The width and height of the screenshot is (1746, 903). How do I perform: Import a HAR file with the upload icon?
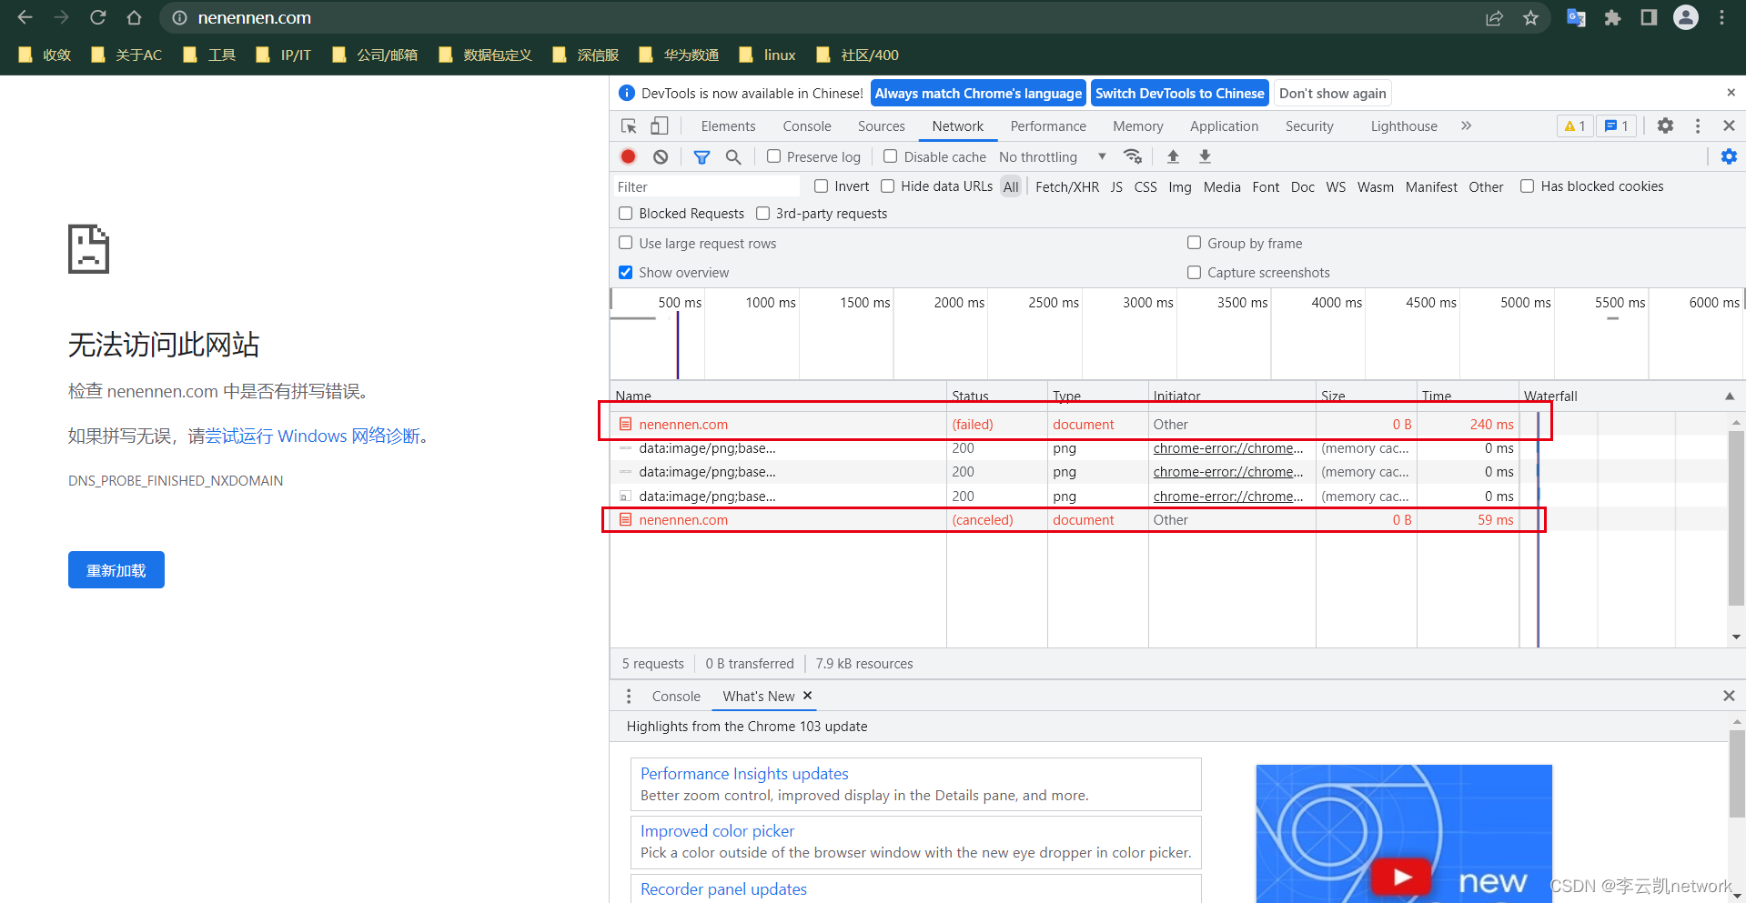coord(1173,156)
